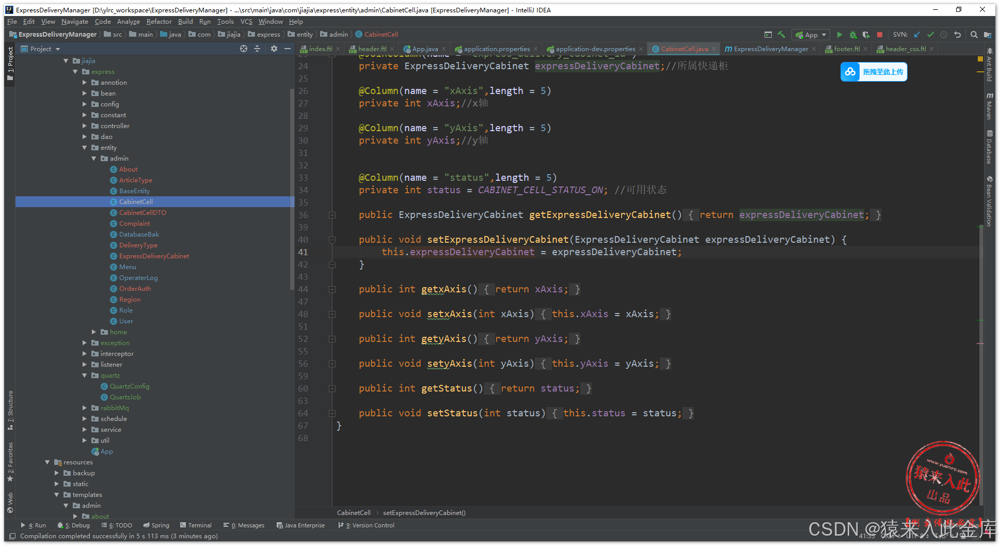Switch to application.properties tab
The height and width of the screenshot is (546, 1000).
coord(496,49)
